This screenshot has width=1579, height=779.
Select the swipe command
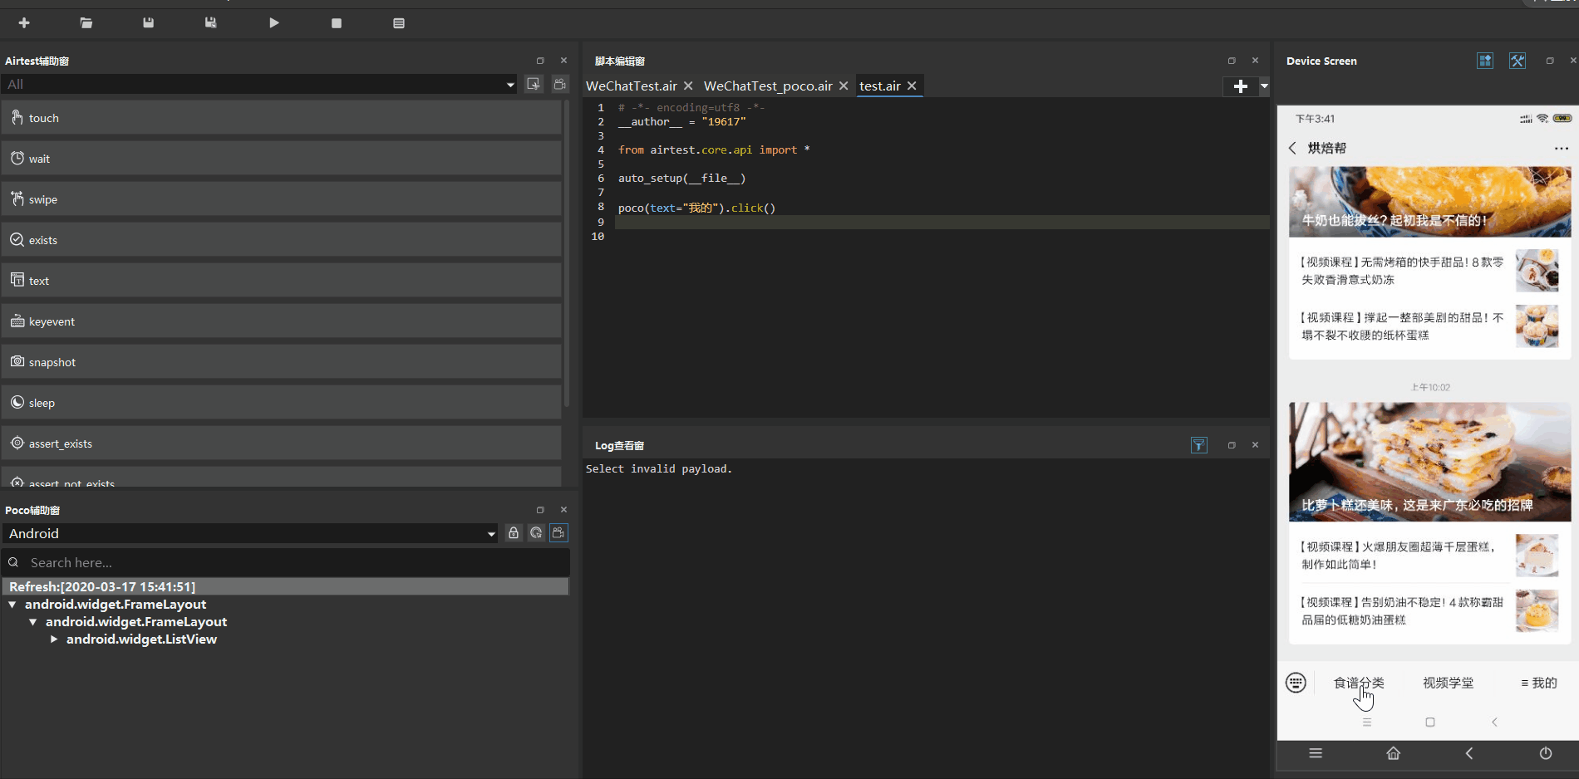(281, 199)
